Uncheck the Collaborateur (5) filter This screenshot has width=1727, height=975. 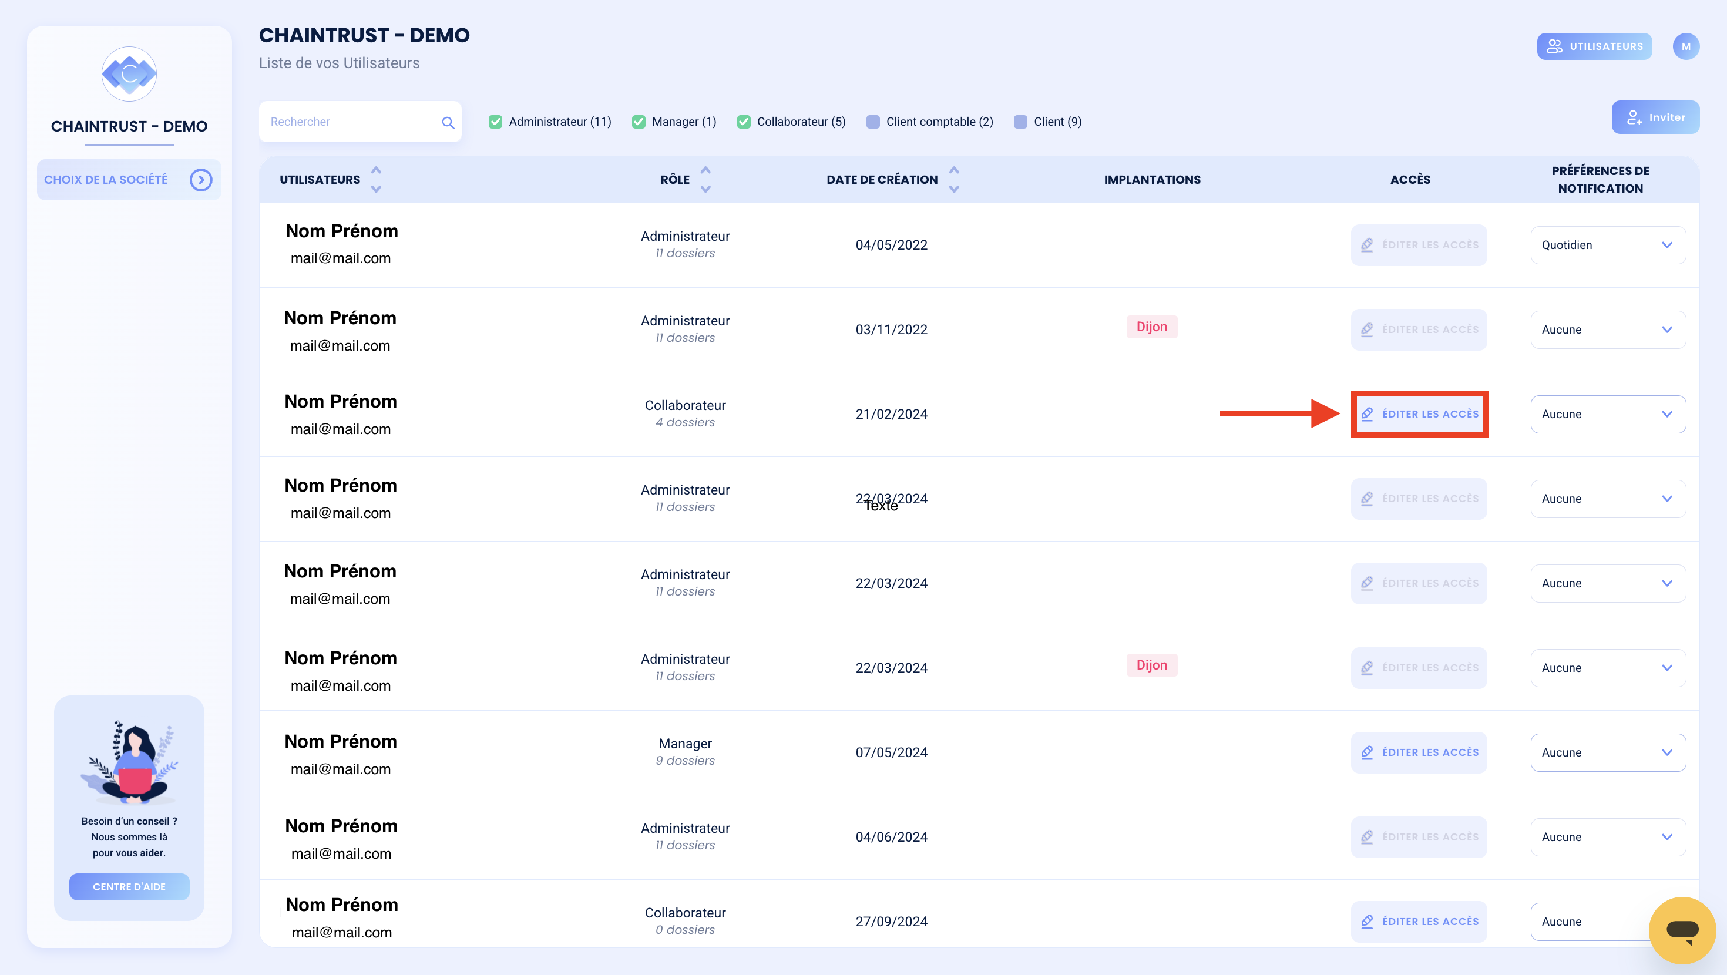pyautogui.click(x=744, y=122)
